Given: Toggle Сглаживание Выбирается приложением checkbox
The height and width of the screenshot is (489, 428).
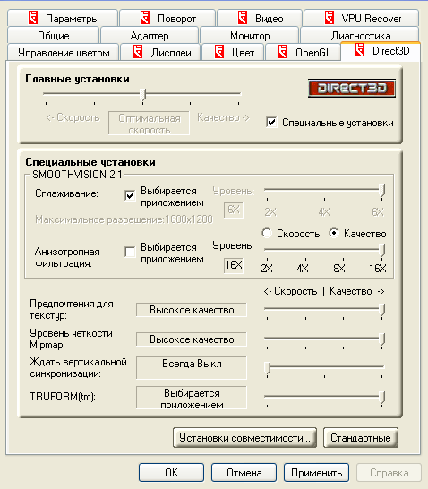Looking at the screenshot, I should coord(130,195).
